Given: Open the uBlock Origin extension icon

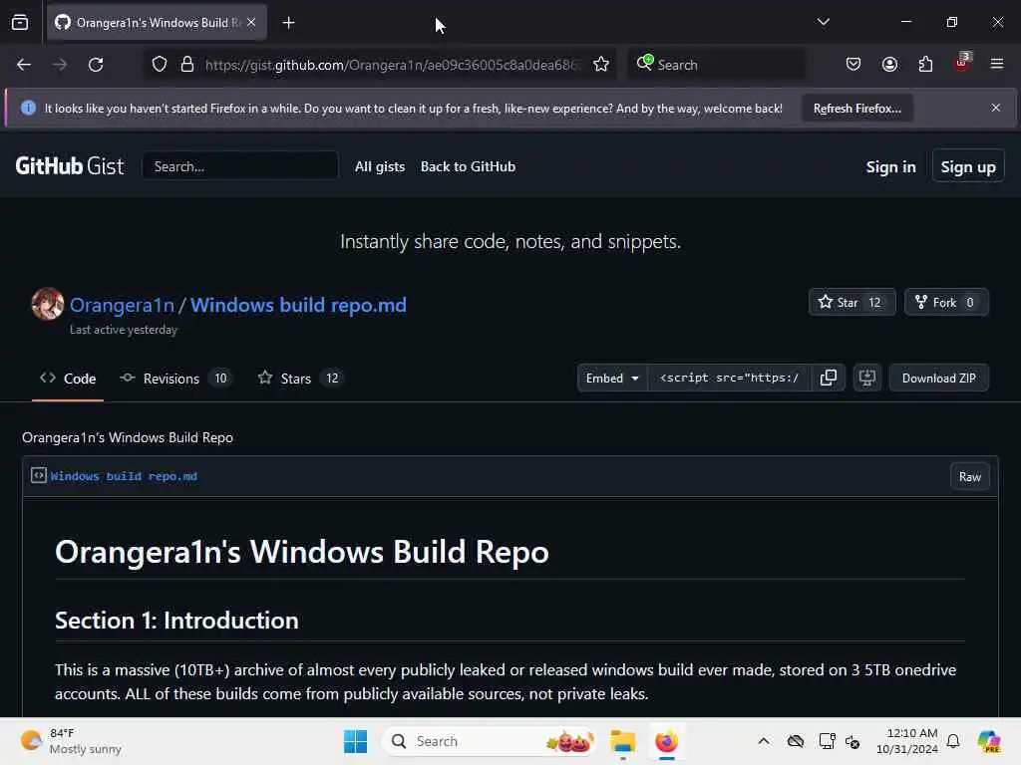Looking at the screenshot, I should point(962,63).
